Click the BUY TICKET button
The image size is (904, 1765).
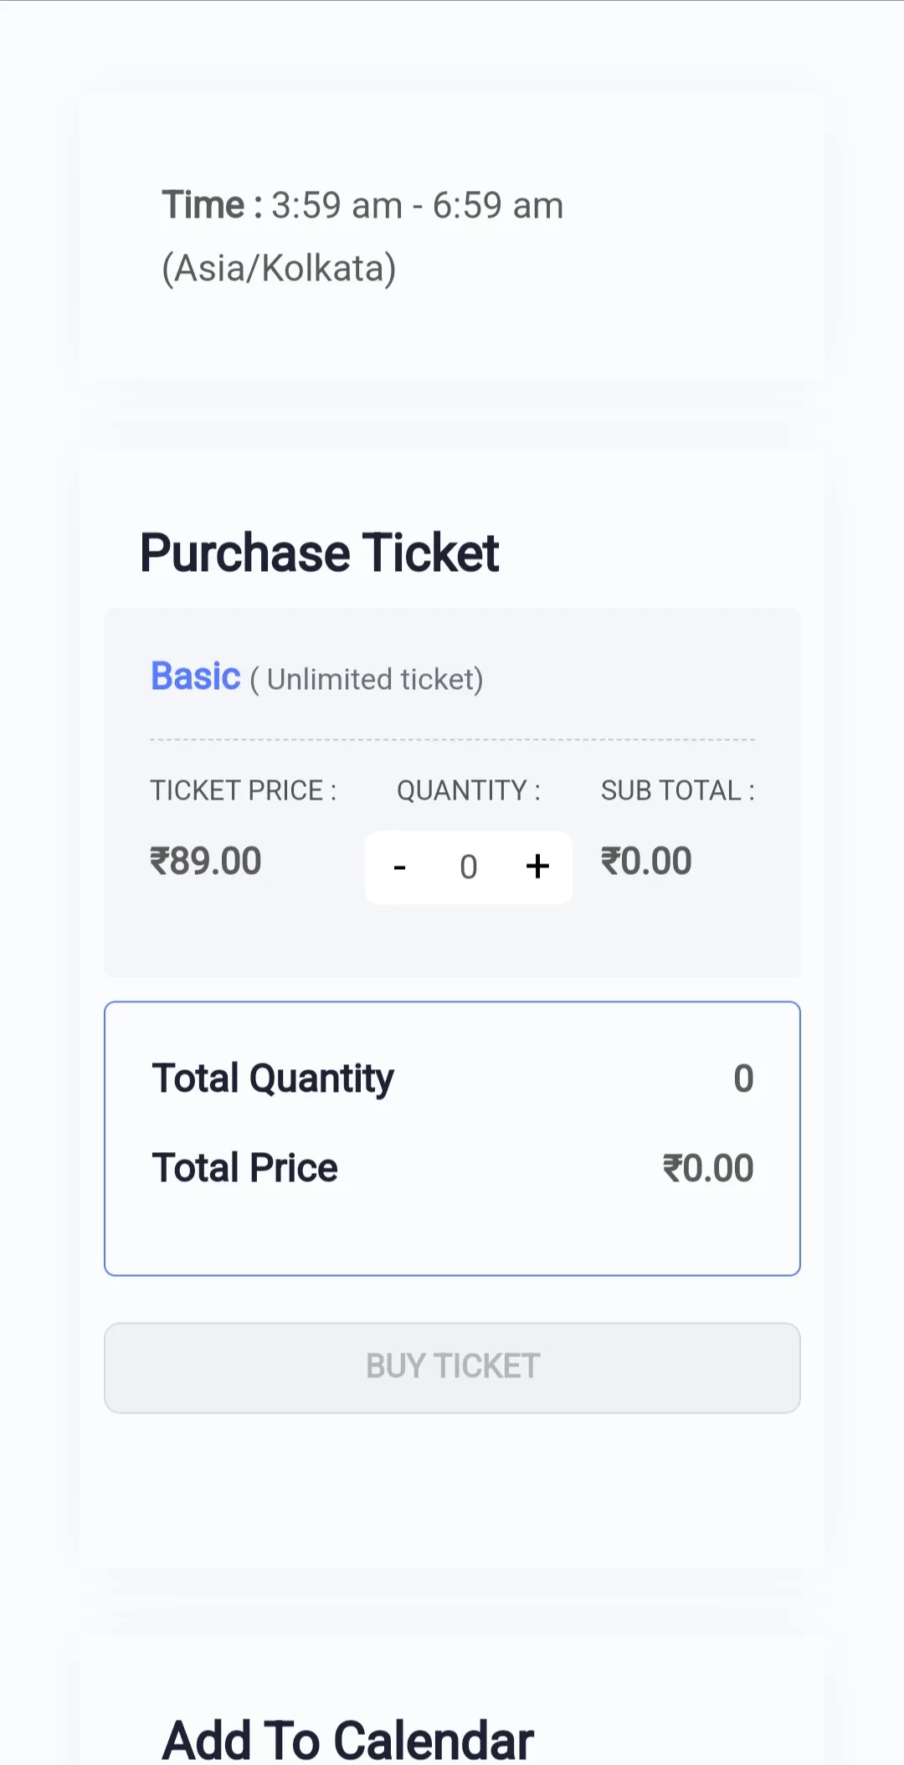[452, 1367]
